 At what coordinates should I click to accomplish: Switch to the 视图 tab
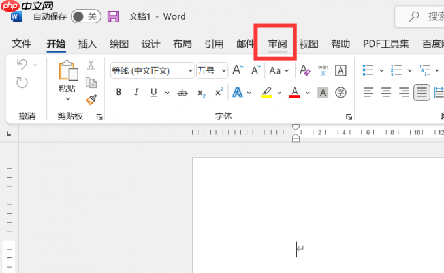(x=309, y=44)
